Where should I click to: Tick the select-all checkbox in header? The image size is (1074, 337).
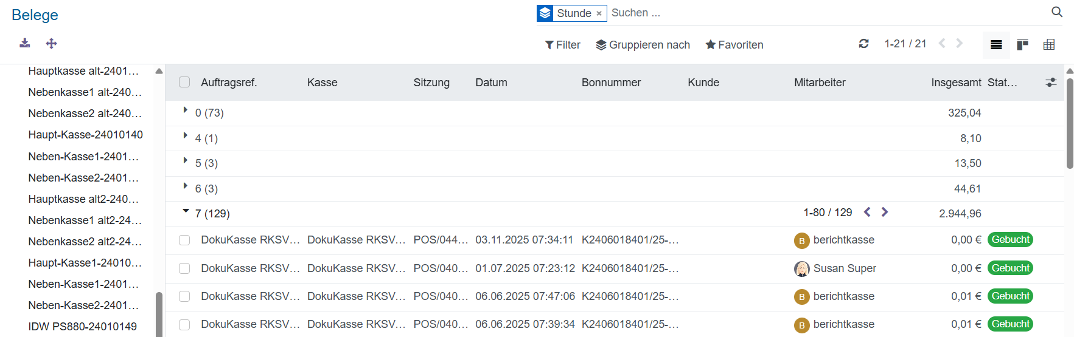184,82
